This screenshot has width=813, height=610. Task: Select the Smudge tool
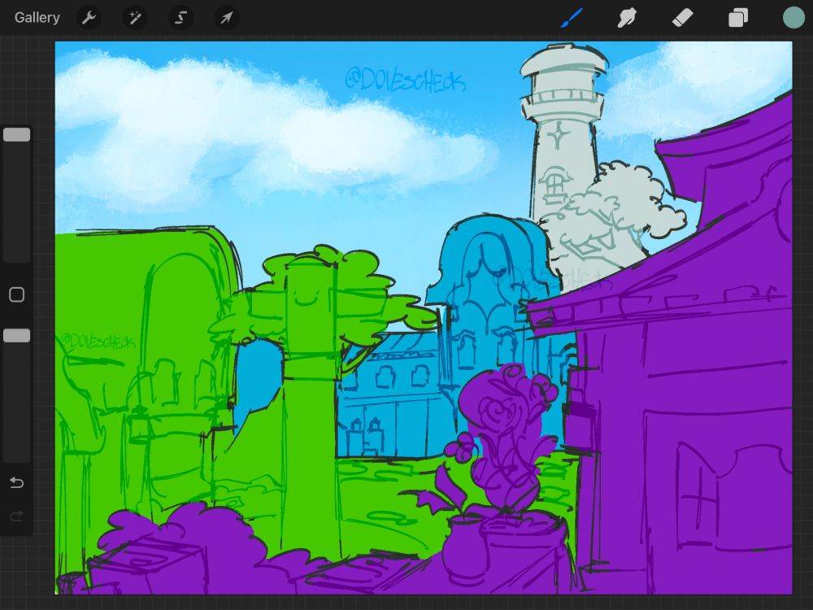tap(626, 18)
